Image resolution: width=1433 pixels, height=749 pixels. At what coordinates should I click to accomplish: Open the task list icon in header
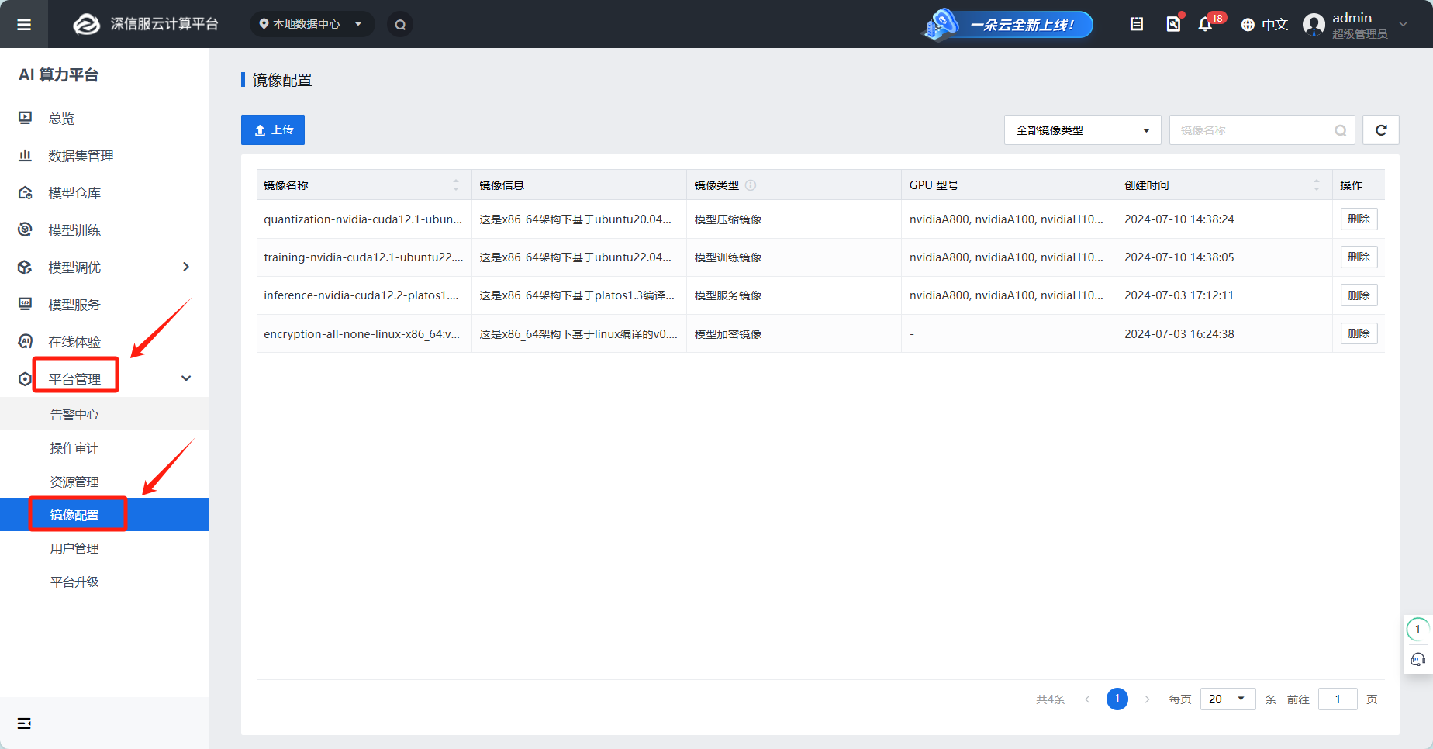pos(1137,24)
